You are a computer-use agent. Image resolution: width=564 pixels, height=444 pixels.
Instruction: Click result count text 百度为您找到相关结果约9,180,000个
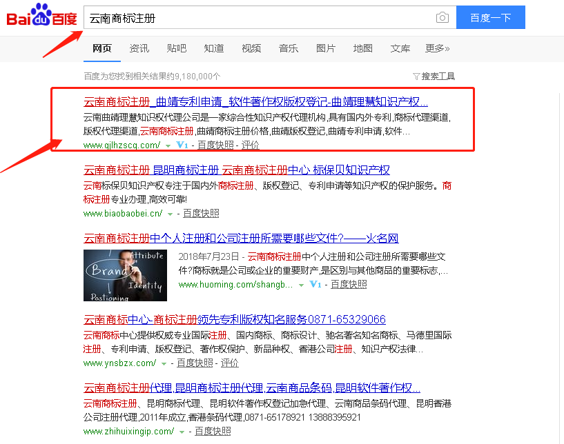click(152, 77)
